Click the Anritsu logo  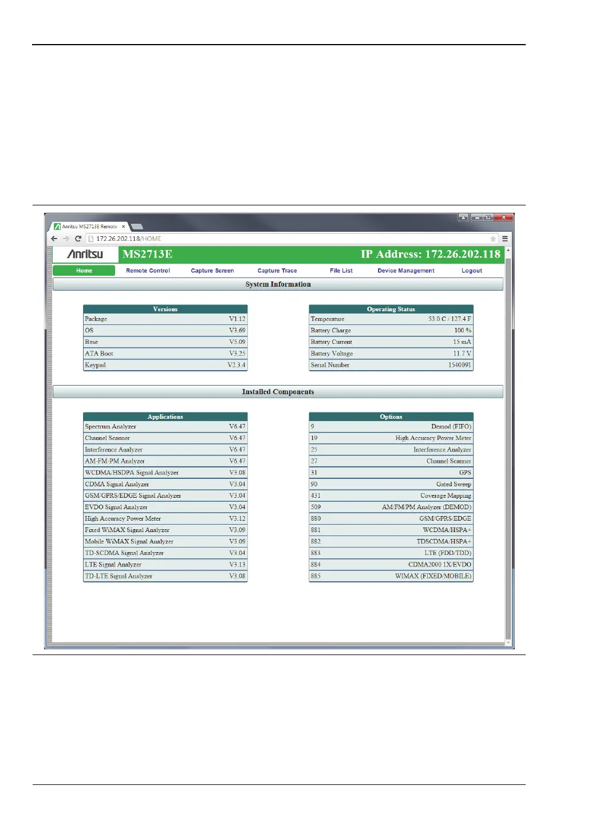click(85, 254)
